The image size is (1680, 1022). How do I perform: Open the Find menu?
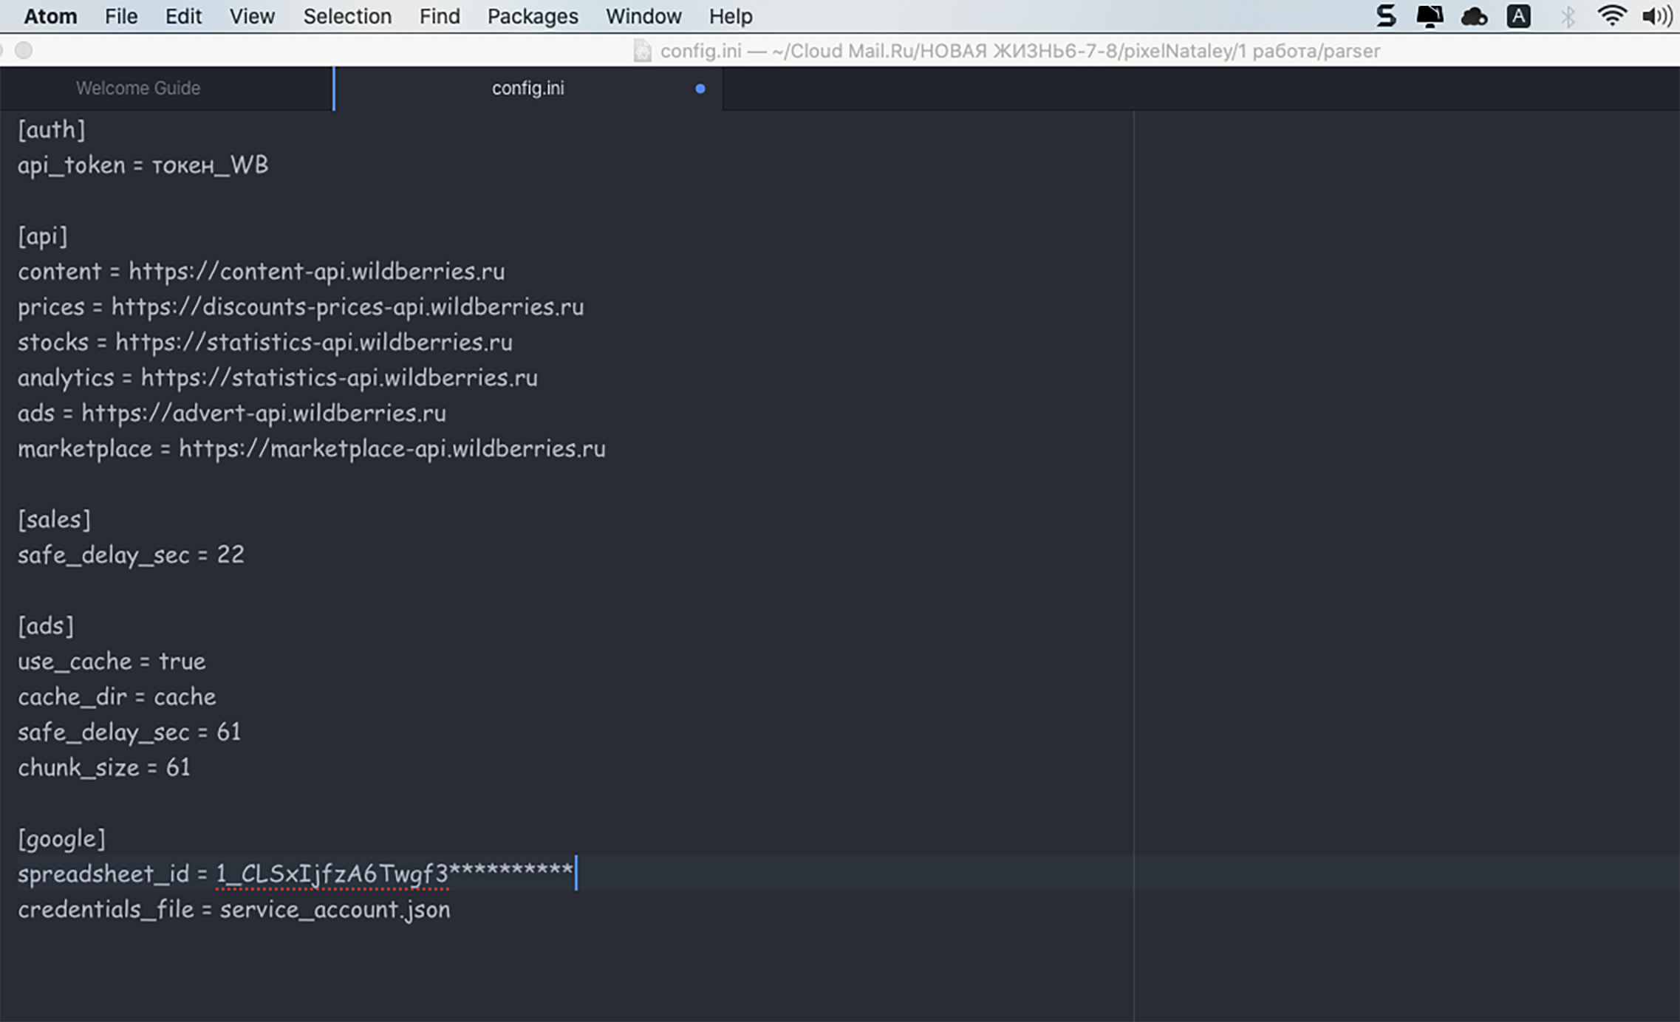coord(439,16)
